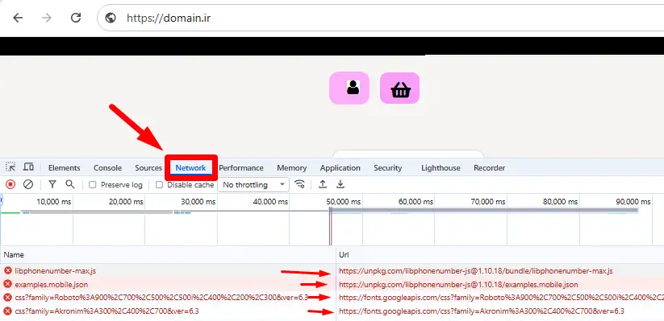The height and width of the screenshot is (321, 664).
Task: Click the Import HAR upload icon
Action: (x=323, y=184)
